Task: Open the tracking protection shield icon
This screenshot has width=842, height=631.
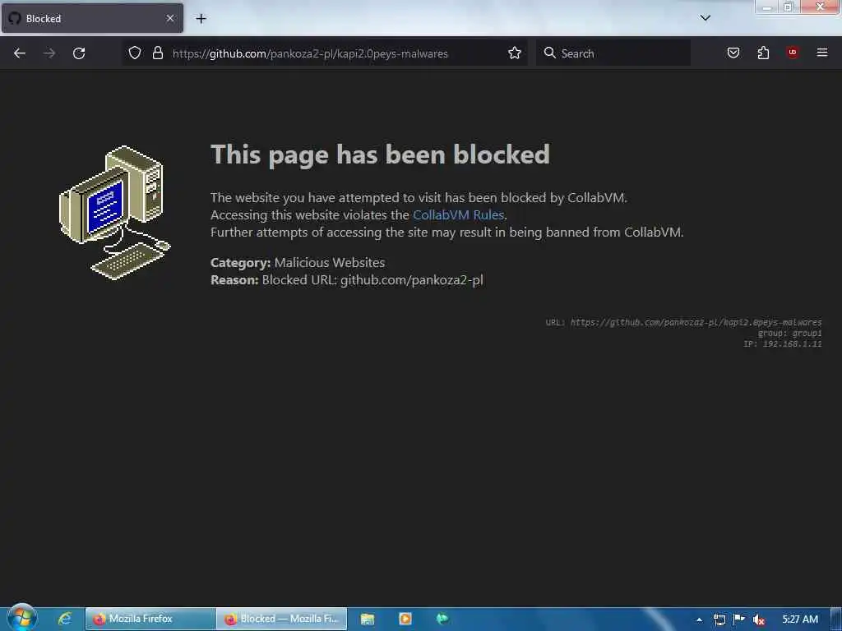Action: pyautogui.click(x=135, y=53)
